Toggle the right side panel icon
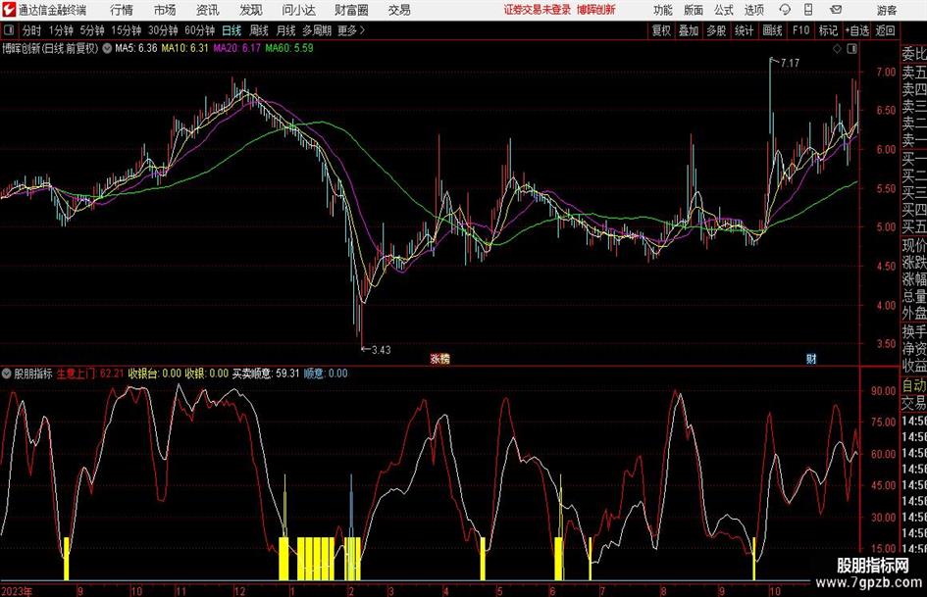The height and width of the screenshot is (597, 927). point(851,49)
